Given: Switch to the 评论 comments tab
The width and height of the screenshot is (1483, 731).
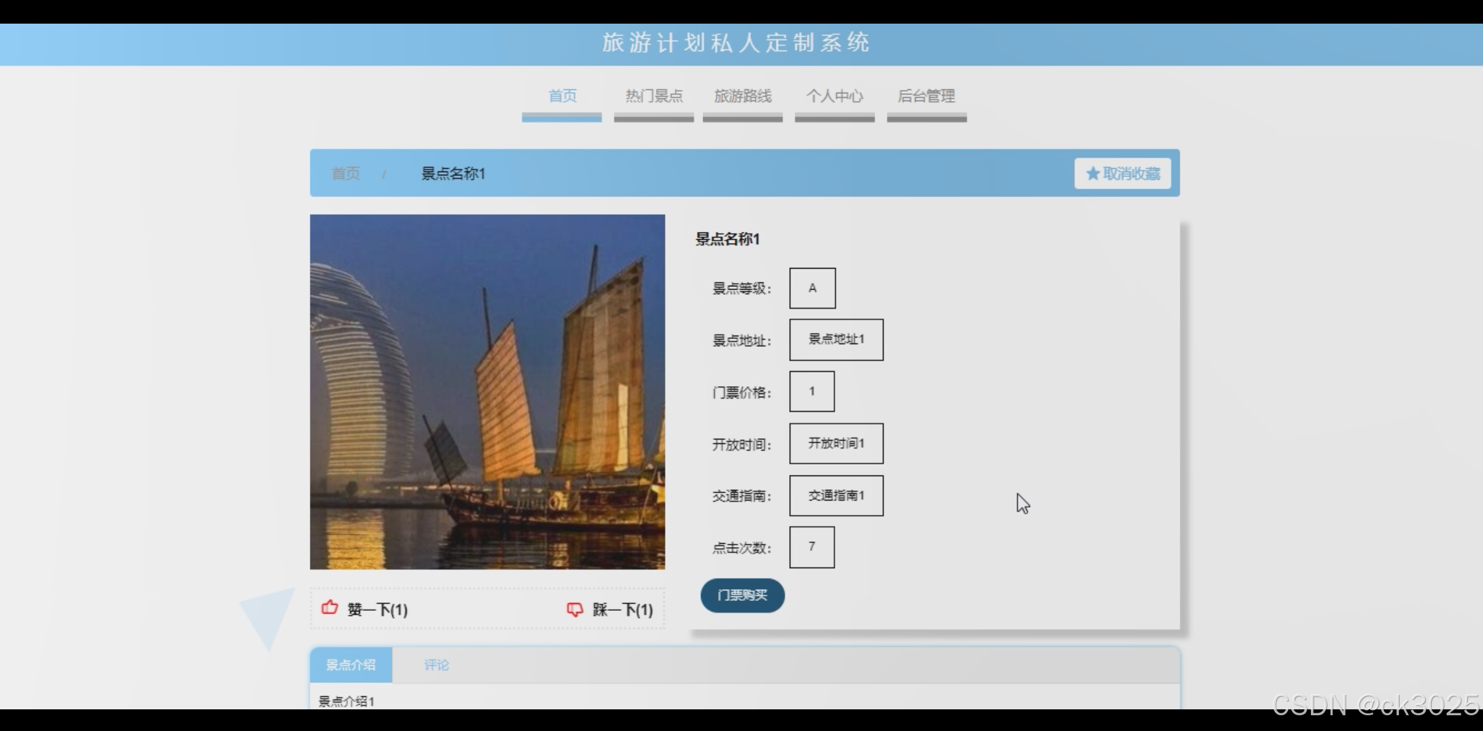Looking at the screenshot, I should click(x=436, y=665).
